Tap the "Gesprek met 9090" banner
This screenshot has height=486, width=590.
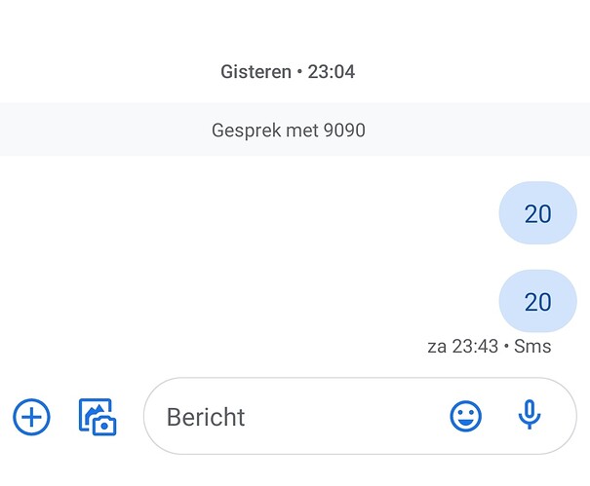pos(289,130)
